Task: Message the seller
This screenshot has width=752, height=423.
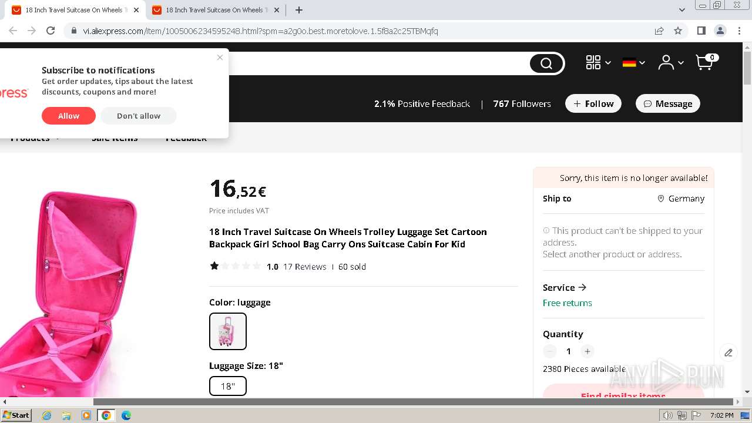Action: pos(668,103)
